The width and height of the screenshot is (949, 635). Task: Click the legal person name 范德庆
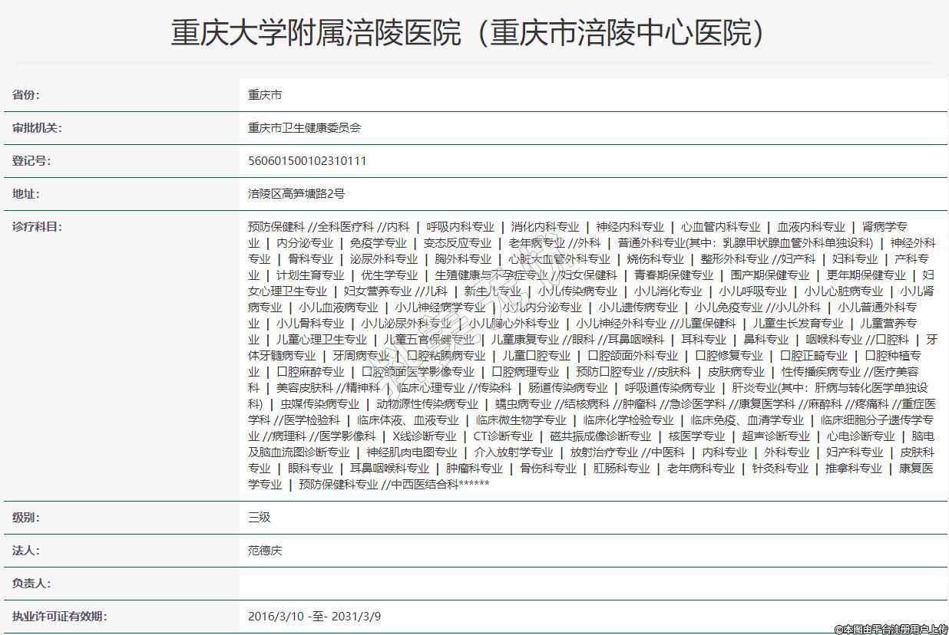(x=265, y=551)
